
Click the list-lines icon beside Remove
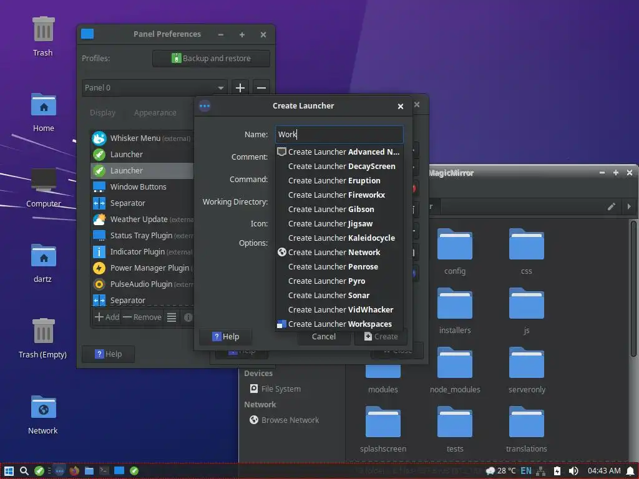point(172,317)
